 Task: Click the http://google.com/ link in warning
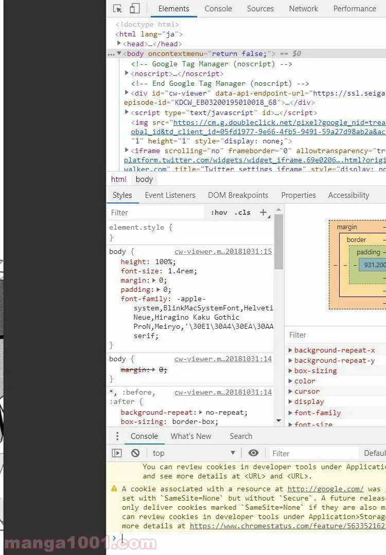[325, 489]
